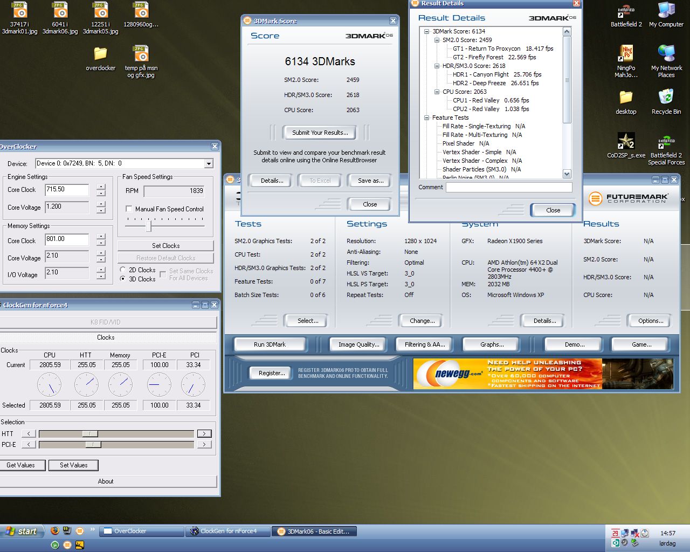The width and height of the screenshot is (690, 552).
Task: Click the Firefox quick launch icon
Action: pyautogui.click(x=54, y=531)
